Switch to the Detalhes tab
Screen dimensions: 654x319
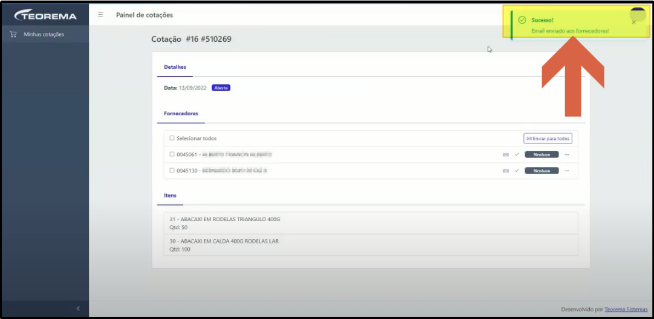coord(175,67)
